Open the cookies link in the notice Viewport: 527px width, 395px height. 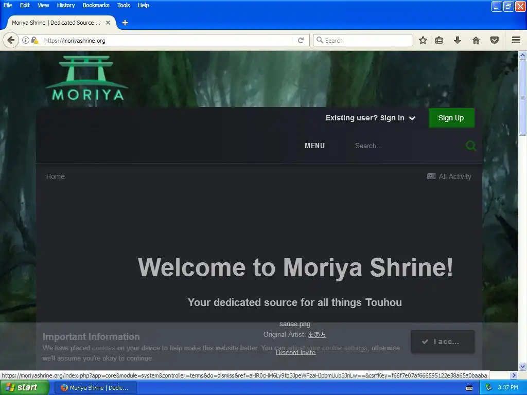(x=103, y=348)
